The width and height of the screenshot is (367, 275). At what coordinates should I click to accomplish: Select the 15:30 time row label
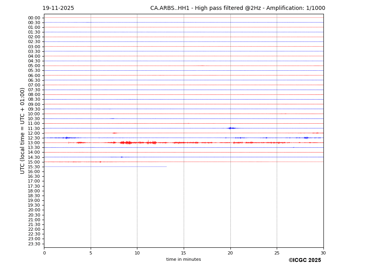[x=34, y=167]
